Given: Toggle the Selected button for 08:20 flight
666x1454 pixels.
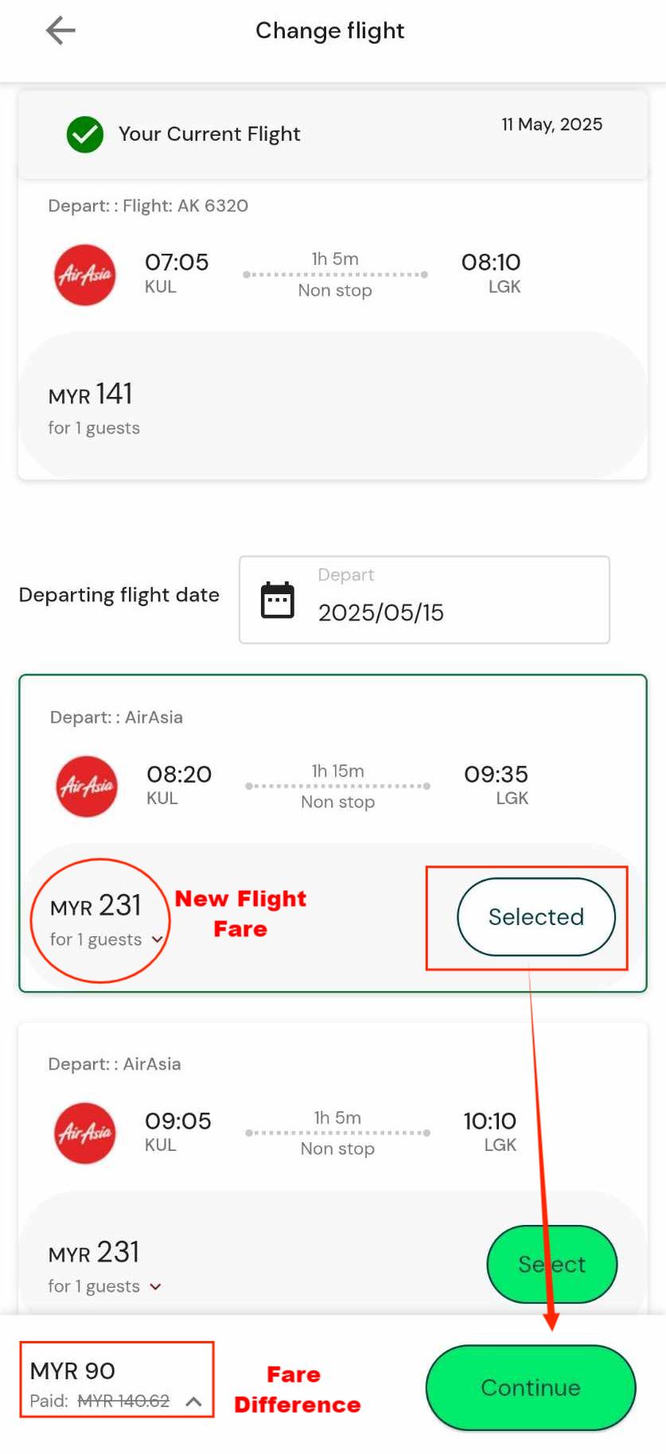Looking at the screenshot, I should 536,917.
